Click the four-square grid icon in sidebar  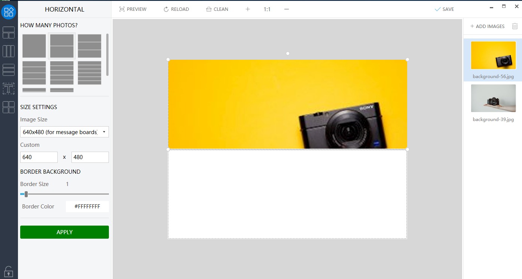(x=9, y=107)
